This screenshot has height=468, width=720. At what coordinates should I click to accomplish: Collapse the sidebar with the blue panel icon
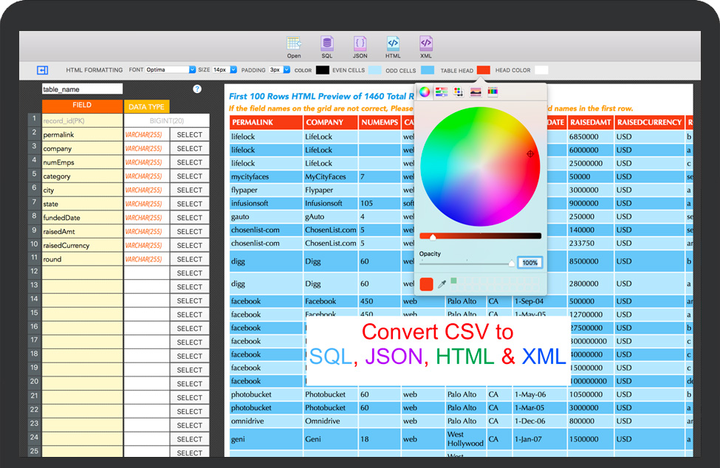42,70
